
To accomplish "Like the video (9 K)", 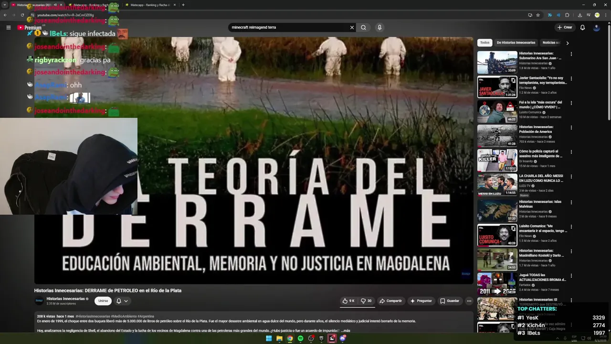I will click(348, 301).
